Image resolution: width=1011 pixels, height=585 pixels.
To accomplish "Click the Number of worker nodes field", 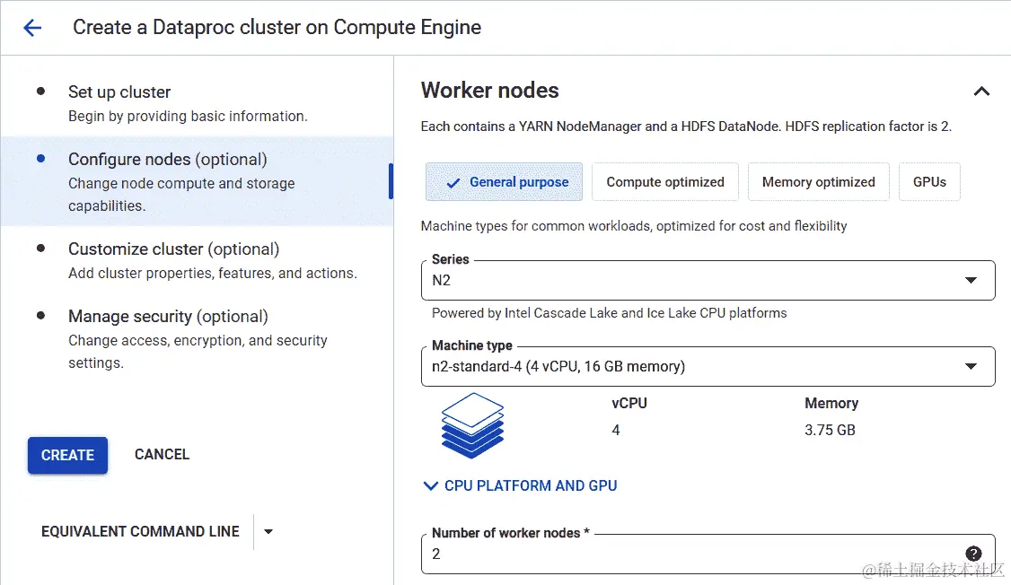I will point(708,554).
